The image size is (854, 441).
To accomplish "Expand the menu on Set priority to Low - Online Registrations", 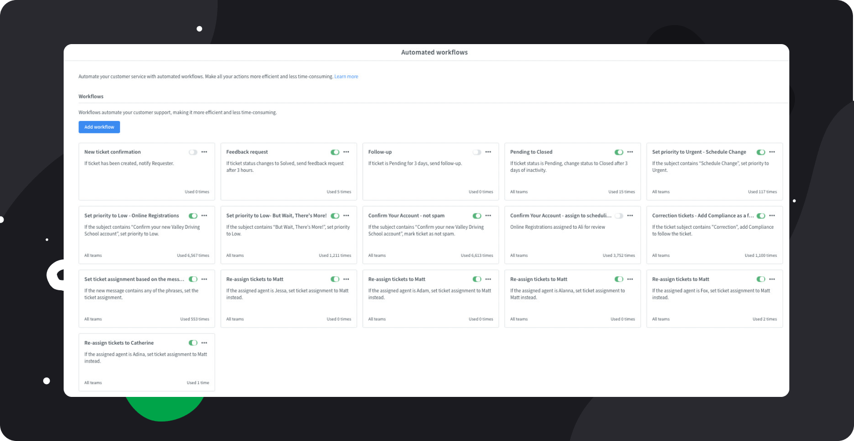I will point(204,215).
